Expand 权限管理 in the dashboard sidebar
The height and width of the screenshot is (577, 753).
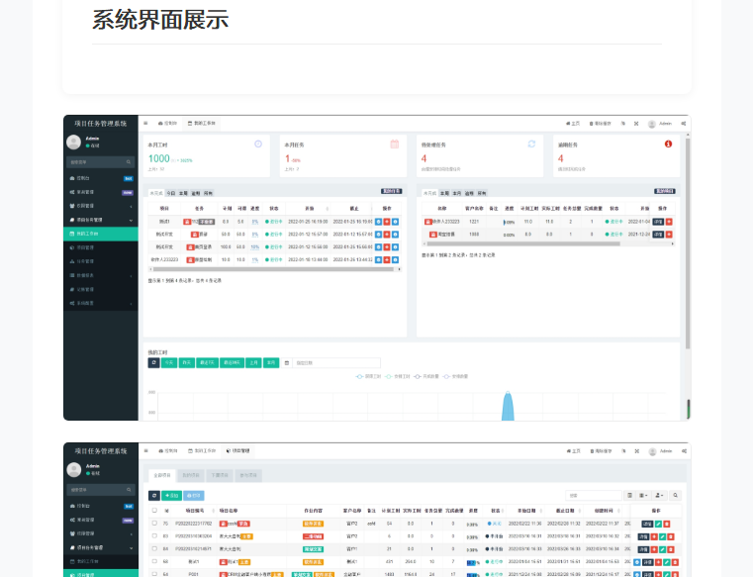pyautogui.click(x=101, y=206)
